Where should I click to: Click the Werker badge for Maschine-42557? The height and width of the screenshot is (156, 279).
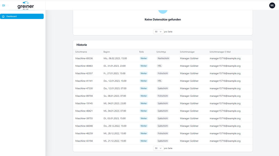pyautogui.click(x=144, y=73)
